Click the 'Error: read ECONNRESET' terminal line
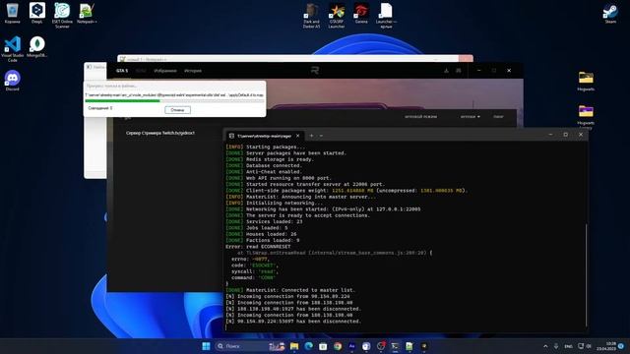The width and height of the screenshot is (630, 354). coord(258,247)
